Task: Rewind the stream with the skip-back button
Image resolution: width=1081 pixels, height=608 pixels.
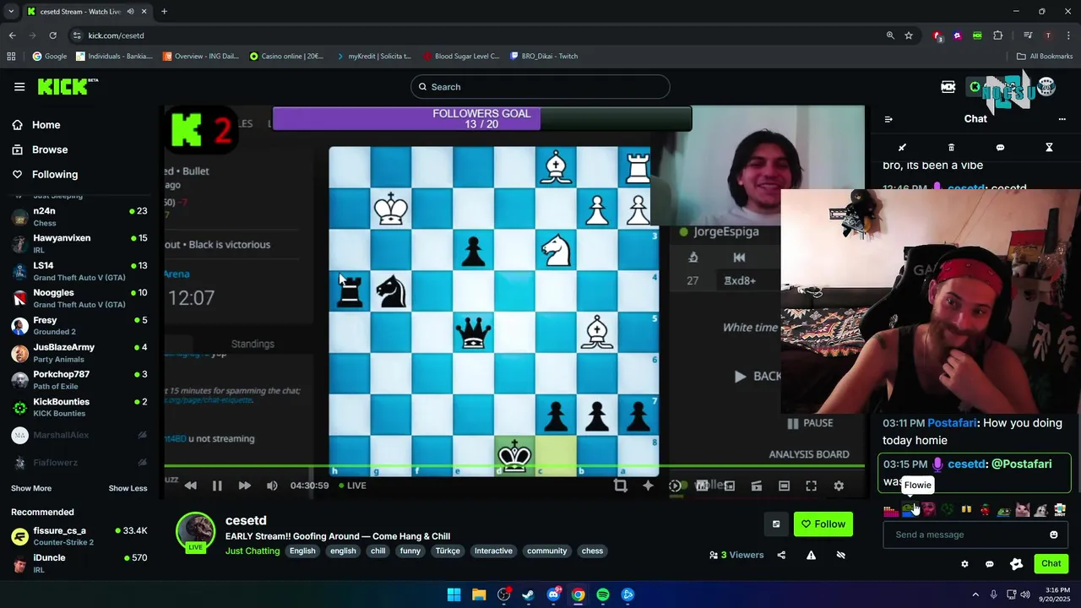Action: pyautogui.click(x=191, y=486)
